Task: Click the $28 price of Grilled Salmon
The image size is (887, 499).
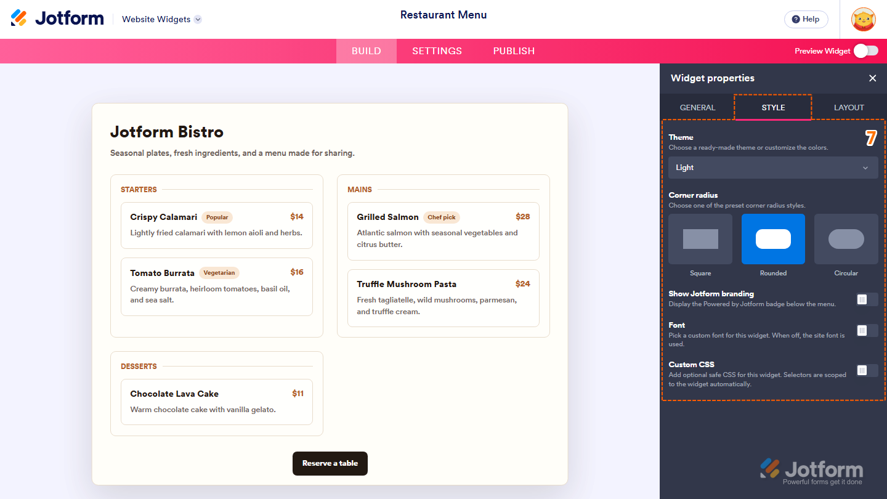Action: click(x=523, y=217)
